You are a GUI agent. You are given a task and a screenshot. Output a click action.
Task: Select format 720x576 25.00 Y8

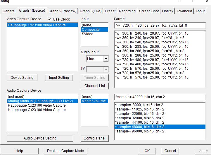160,73
